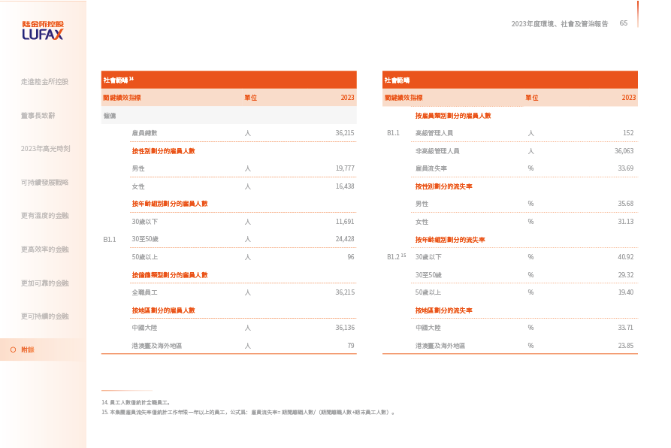The width and height of the screenshot is (671, 448).
Task: Go to 更可持續的金融 section
Action: point(44,316)
